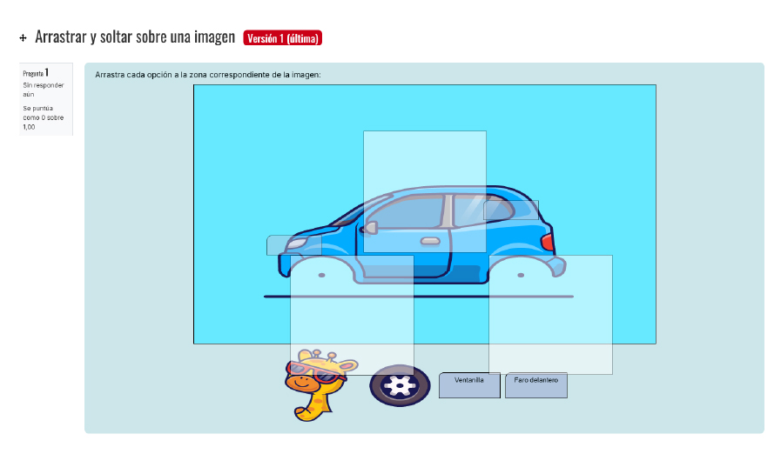Click the car's door handle

click(x=430, y=242)
